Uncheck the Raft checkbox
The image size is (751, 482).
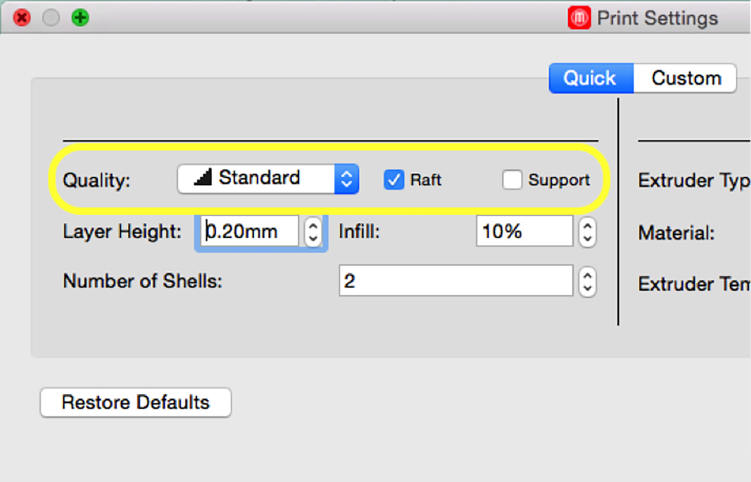(393, 180)
